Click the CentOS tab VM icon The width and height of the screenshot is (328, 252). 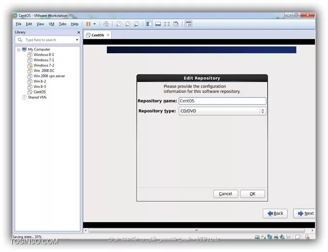click(x=88, y=35)
